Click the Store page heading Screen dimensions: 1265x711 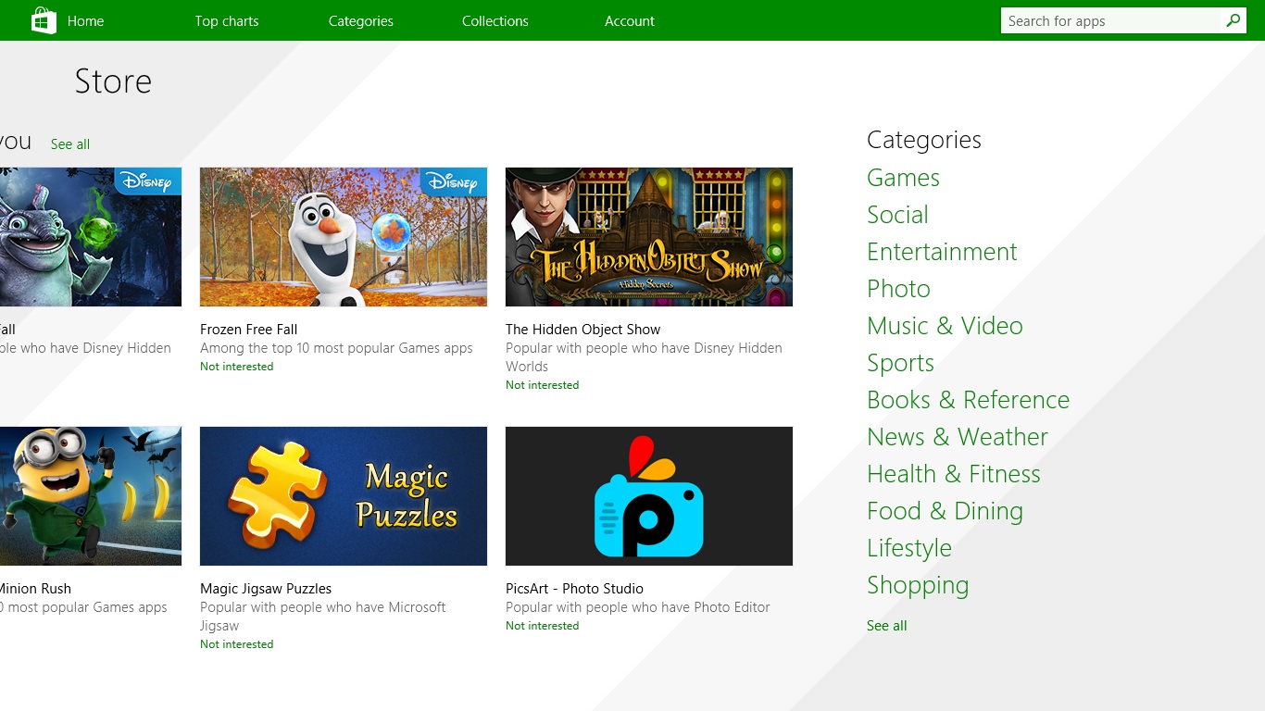tap(113, 81)
